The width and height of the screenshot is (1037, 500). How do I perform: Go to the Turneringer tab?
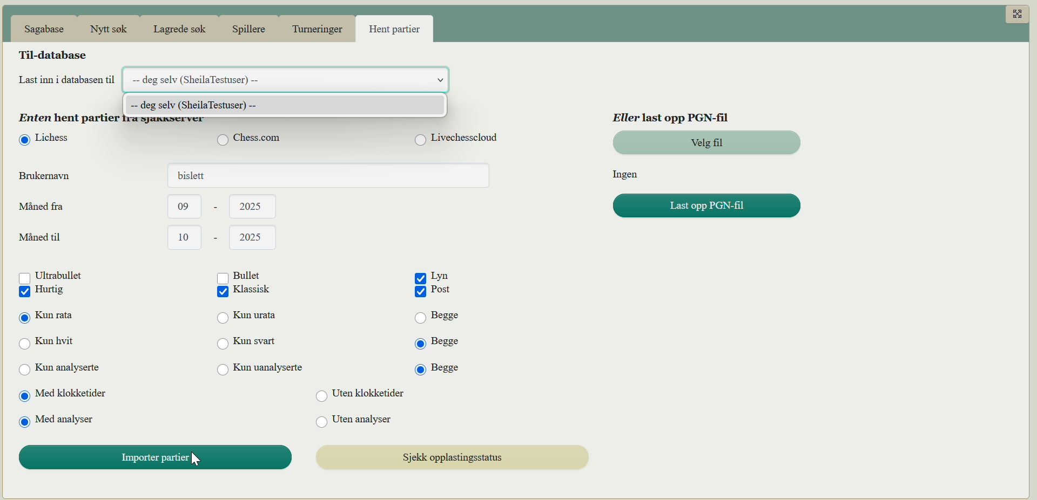coord(317,29)
